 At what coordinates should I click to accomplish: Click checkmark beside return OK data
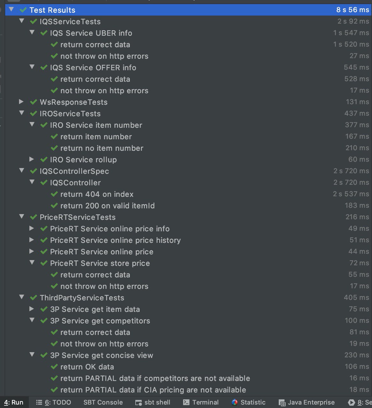54,367
